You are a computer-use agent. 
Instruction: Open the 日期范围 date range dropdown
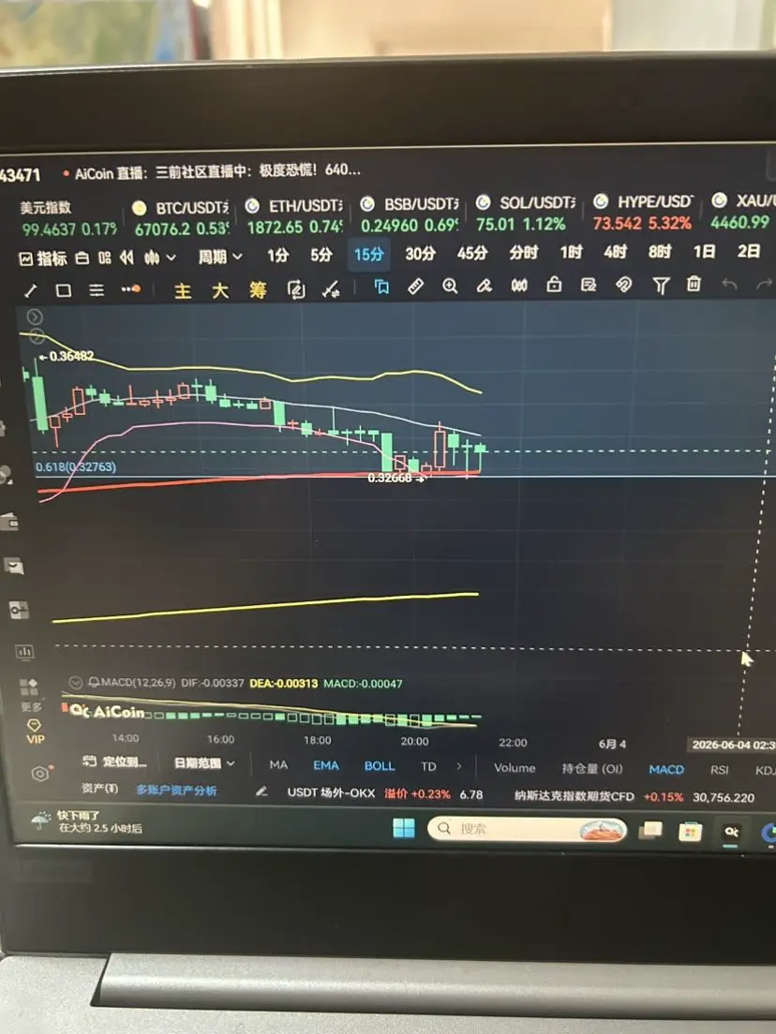(204, 763)
